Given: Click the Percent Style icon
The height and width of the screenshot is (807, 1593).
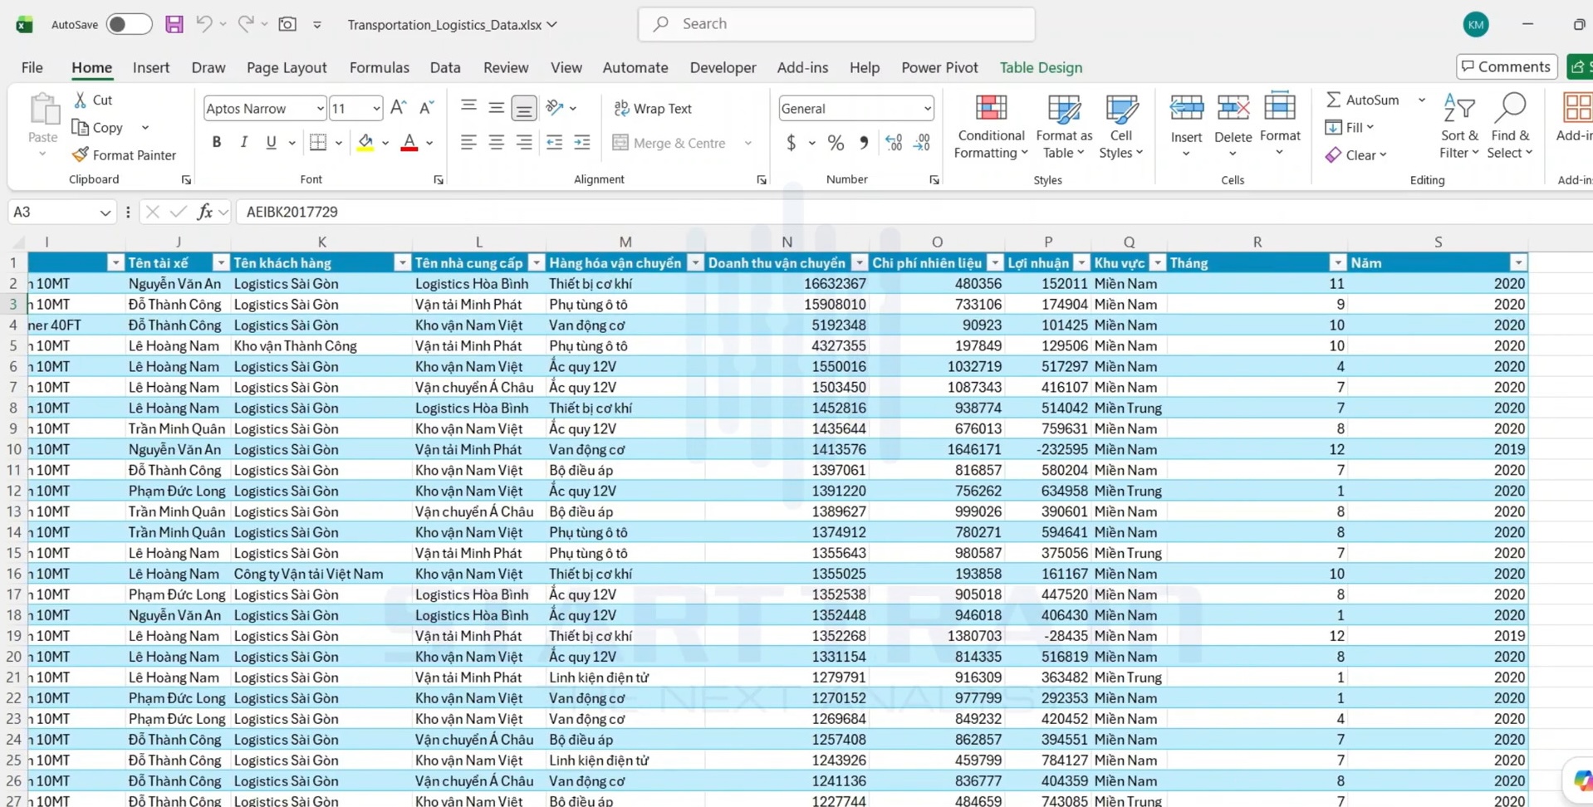Looking at the screenshot, I should click(x=836, y=143).
